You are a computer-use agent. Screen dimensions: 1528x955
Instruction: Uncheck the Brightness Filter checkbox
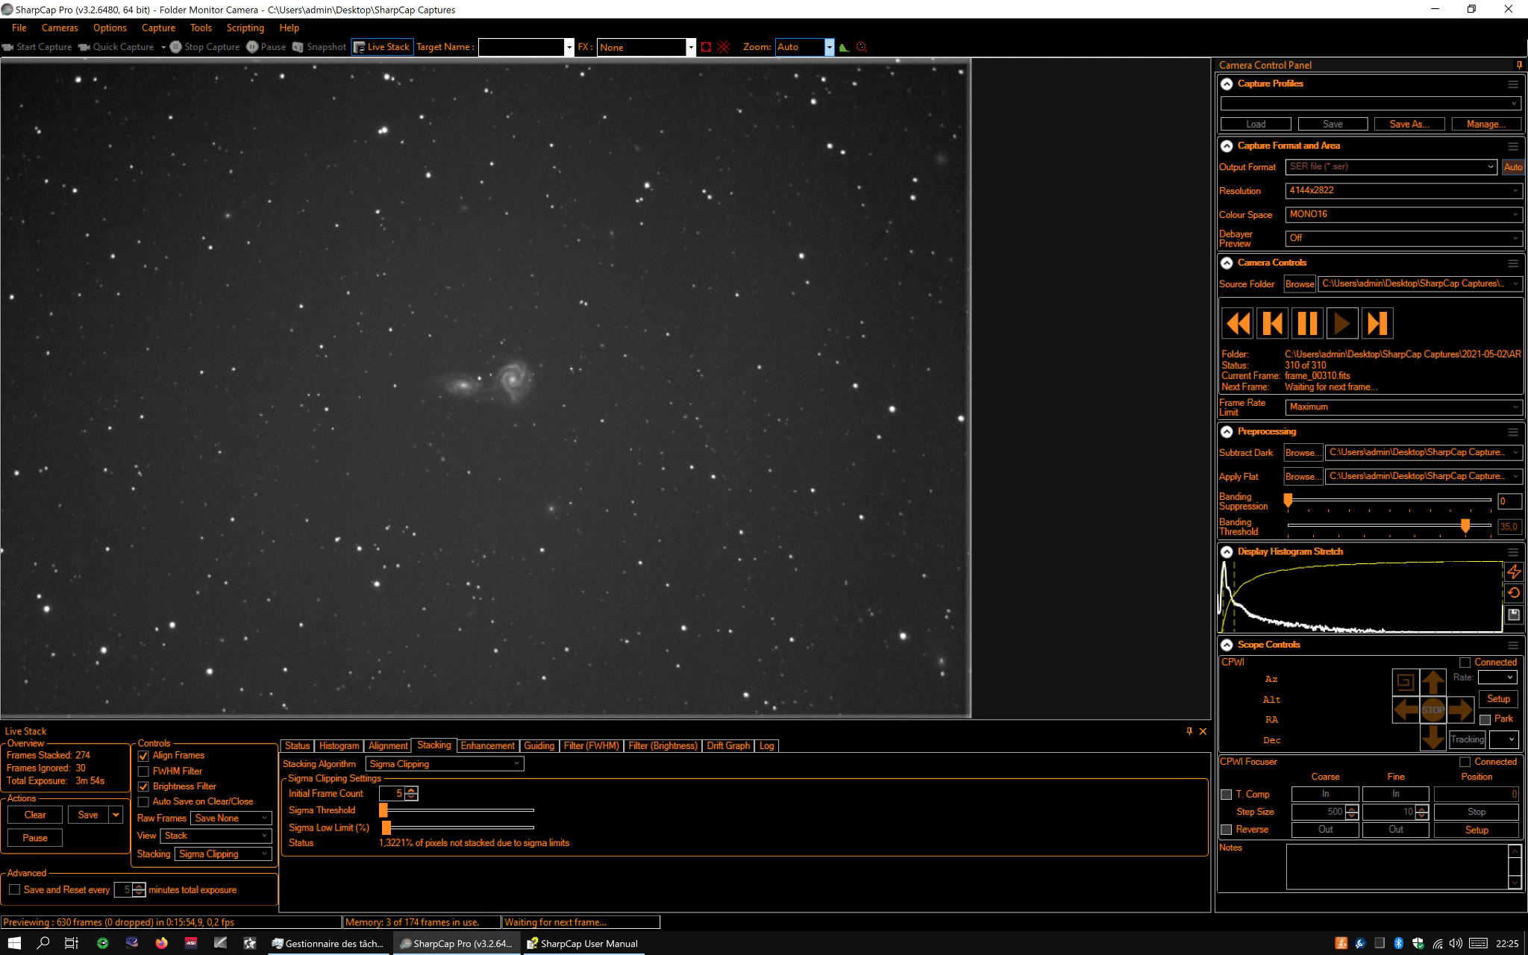pyautogui.click(x=143, y=786)
